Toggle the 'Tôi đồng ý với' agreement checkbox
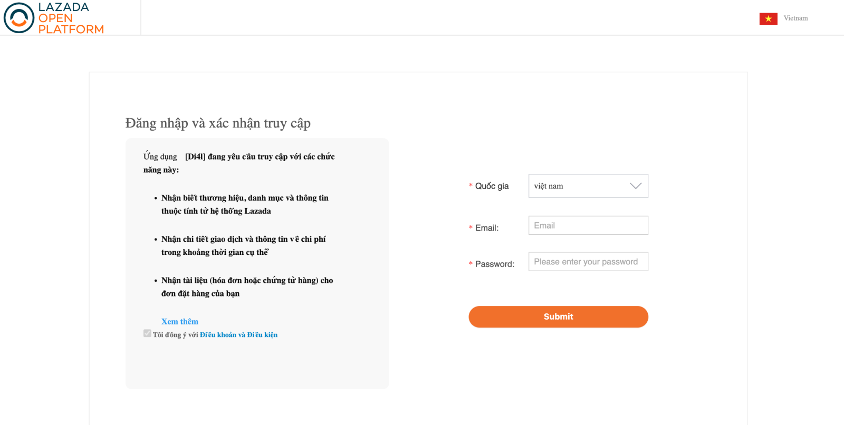 (x=147, y=333)
